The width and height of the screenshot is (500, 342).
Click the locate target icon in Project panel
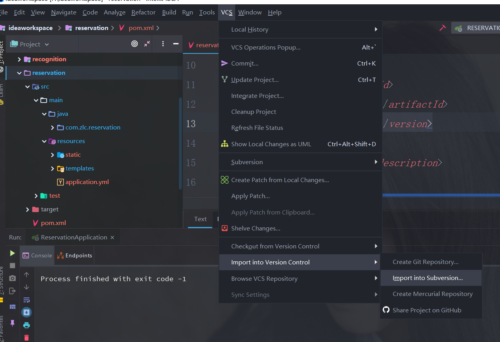point(135,44)
